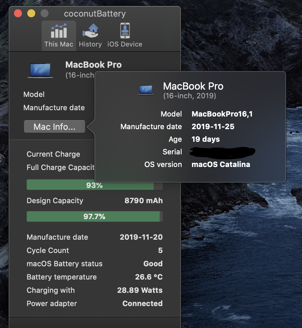Click the MacBook laptop icon in main window
The image size is (302, 328).
tap(40, 70)
